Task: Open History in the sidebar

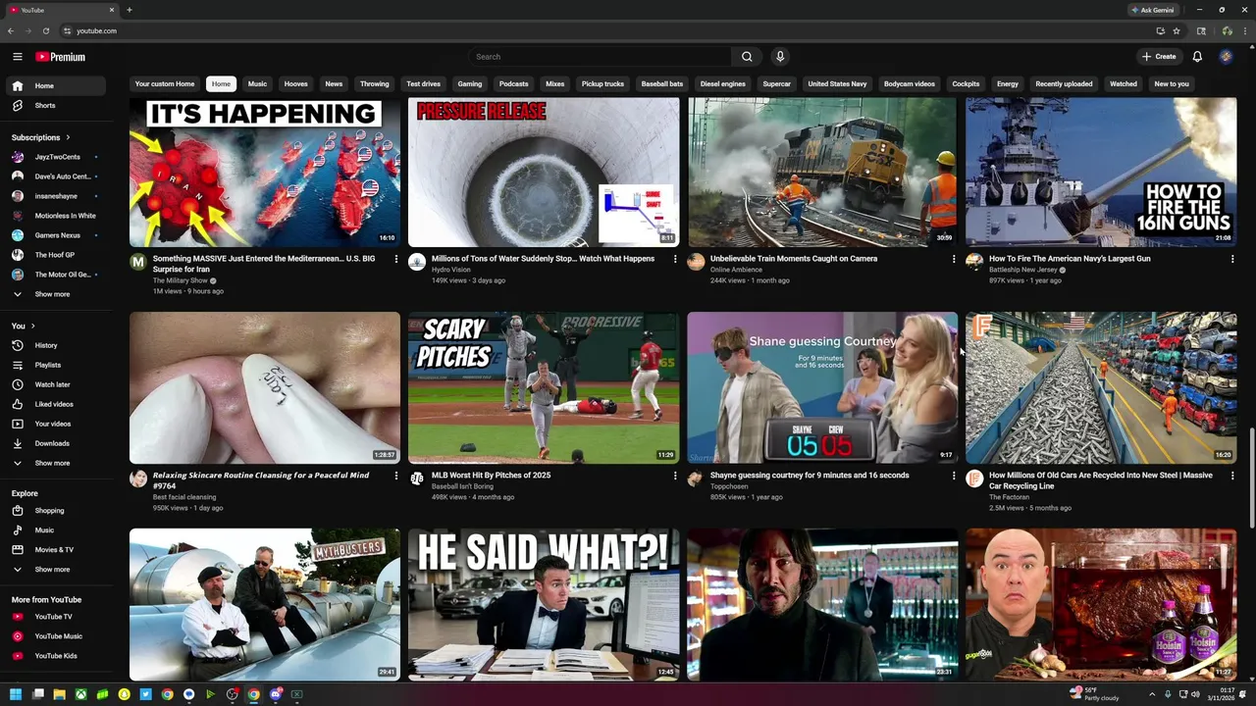Action: click(x=55, y=345)
